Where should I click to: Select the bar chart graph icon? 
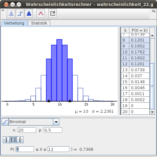coord(11,14)
